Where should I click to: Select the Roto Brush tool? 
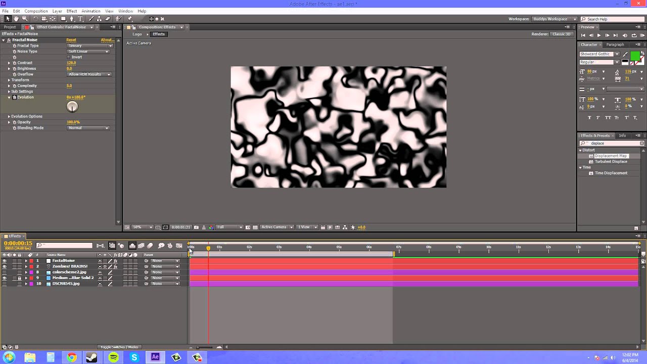coord(119,19)
